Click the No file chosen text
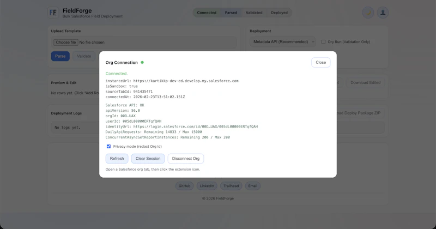Viewport: 436px width, 229px height. (92, 43)
